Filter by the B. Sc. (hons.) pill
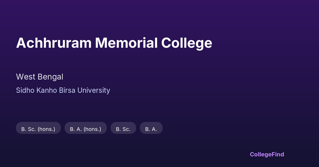The image size is (319, 167). 38,129
